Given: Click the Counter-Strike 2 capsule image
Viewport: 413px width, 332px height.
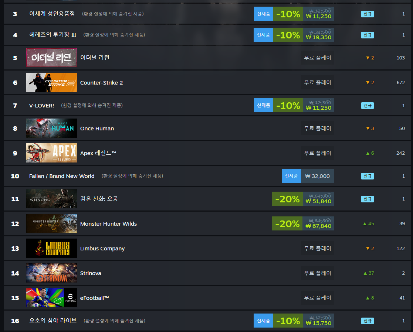Looking at the screenshot, I should point(52,82).
